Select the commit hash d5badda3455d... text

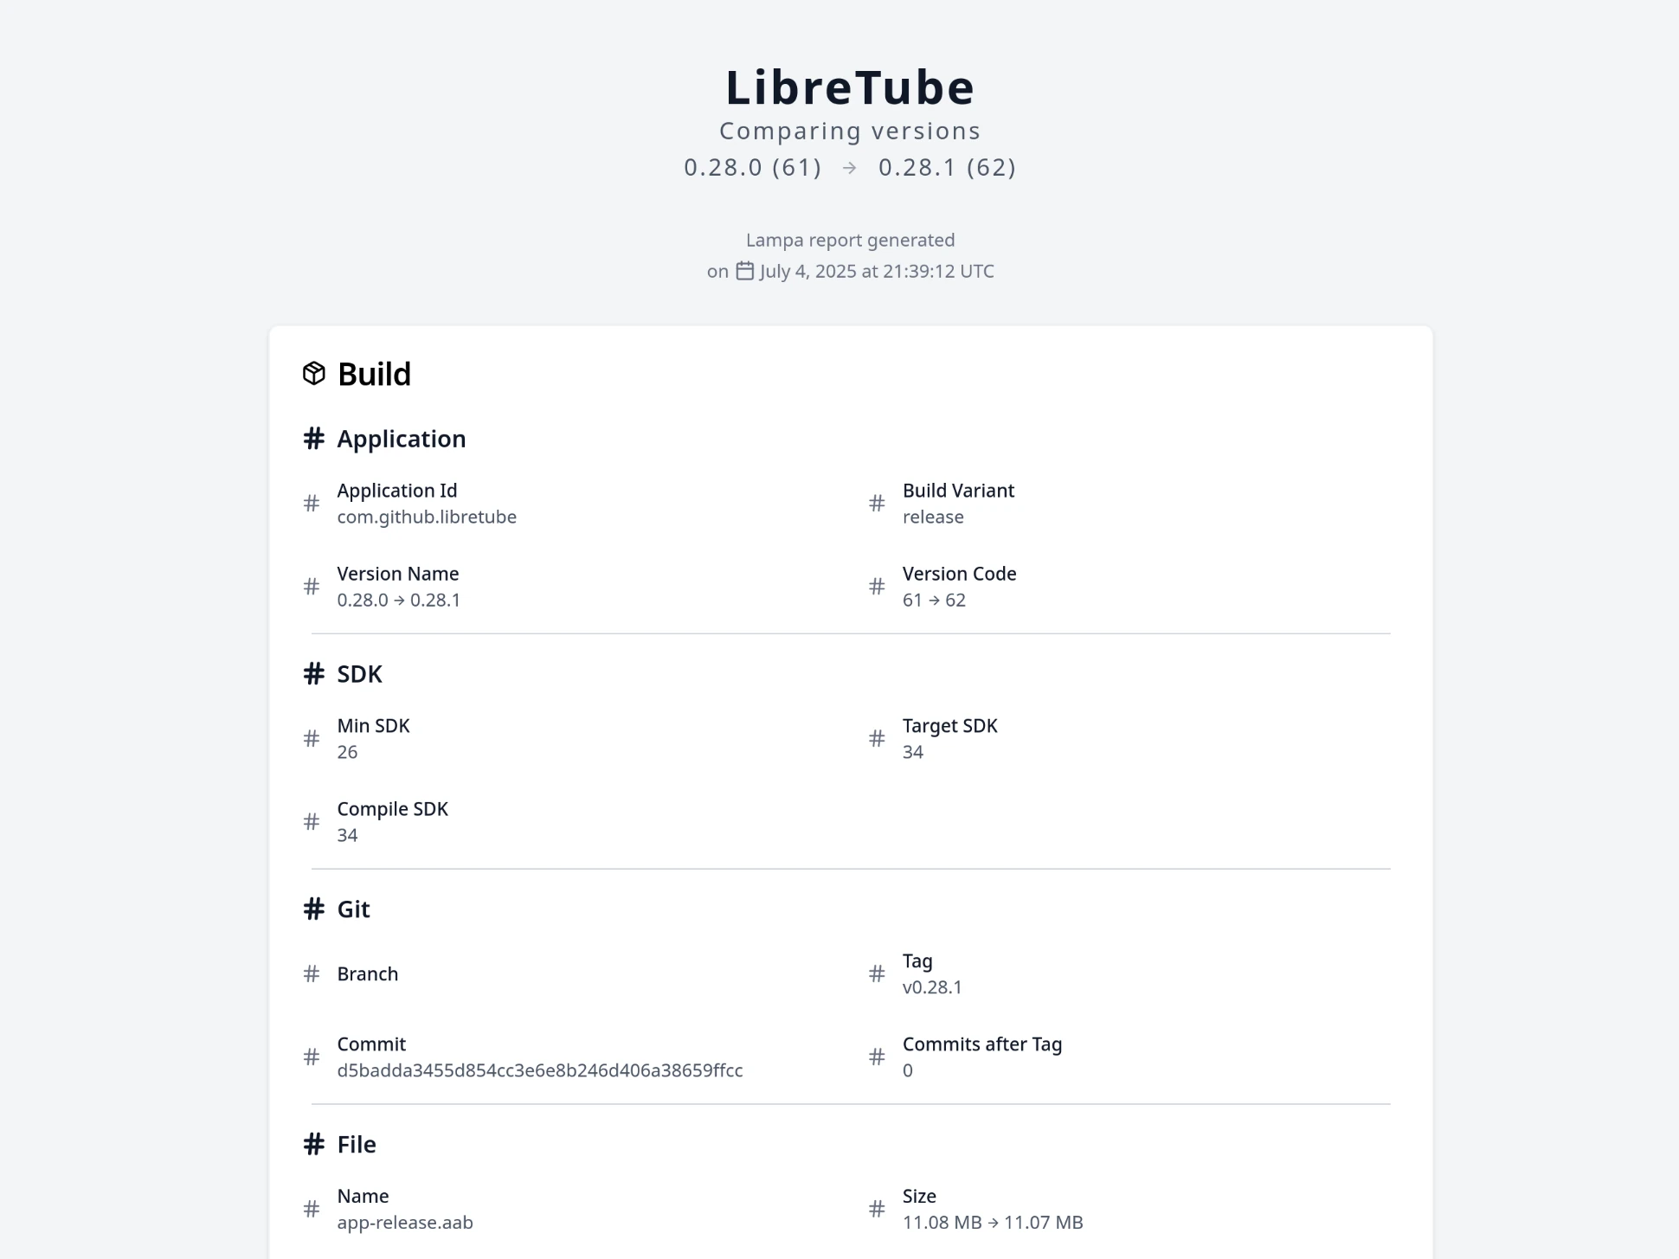540,1070
